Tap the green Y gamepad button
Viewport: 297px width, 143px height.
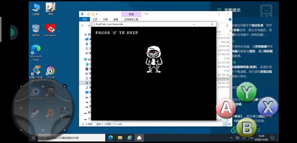click(x=247, y=92)
